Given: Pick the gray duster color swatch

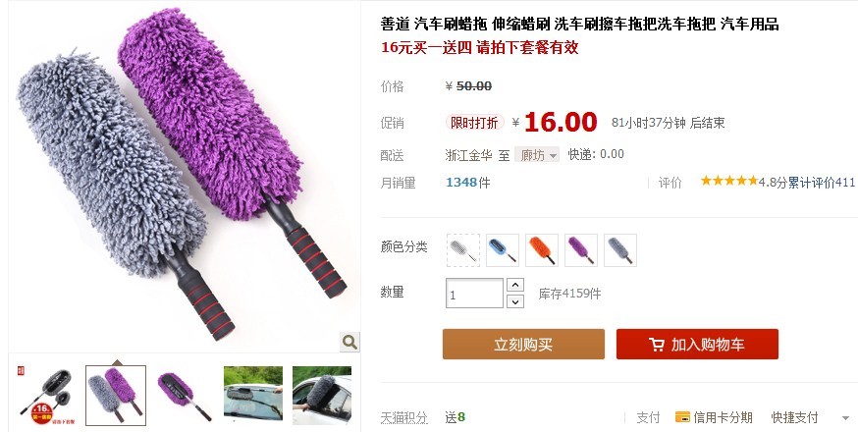Looking at the screenshot, I should (620, 250).
